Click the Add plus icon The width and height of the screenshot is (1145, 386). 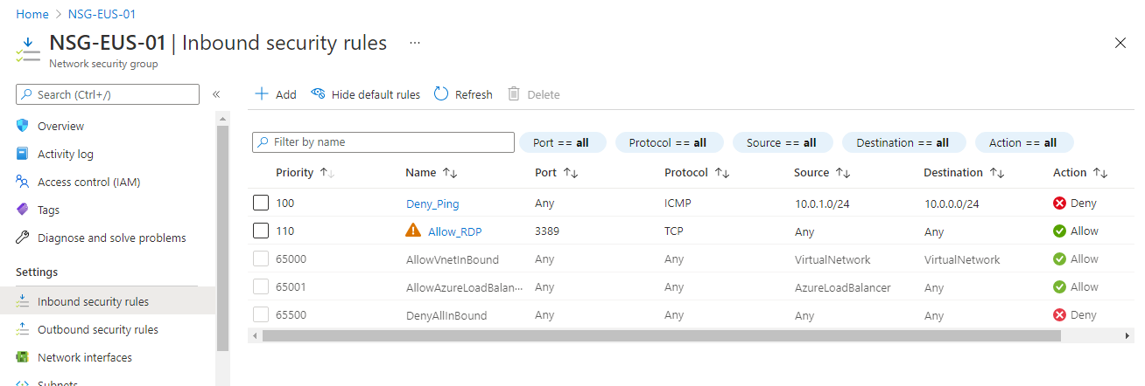261,94
